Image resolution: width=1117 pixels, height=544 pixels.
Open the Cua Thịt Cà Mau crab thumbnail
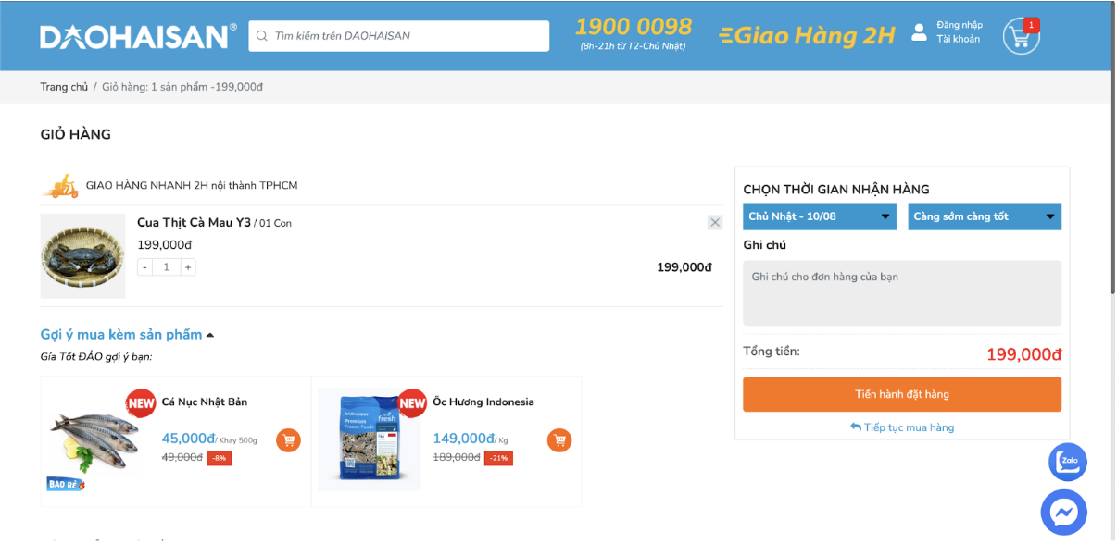82,256
